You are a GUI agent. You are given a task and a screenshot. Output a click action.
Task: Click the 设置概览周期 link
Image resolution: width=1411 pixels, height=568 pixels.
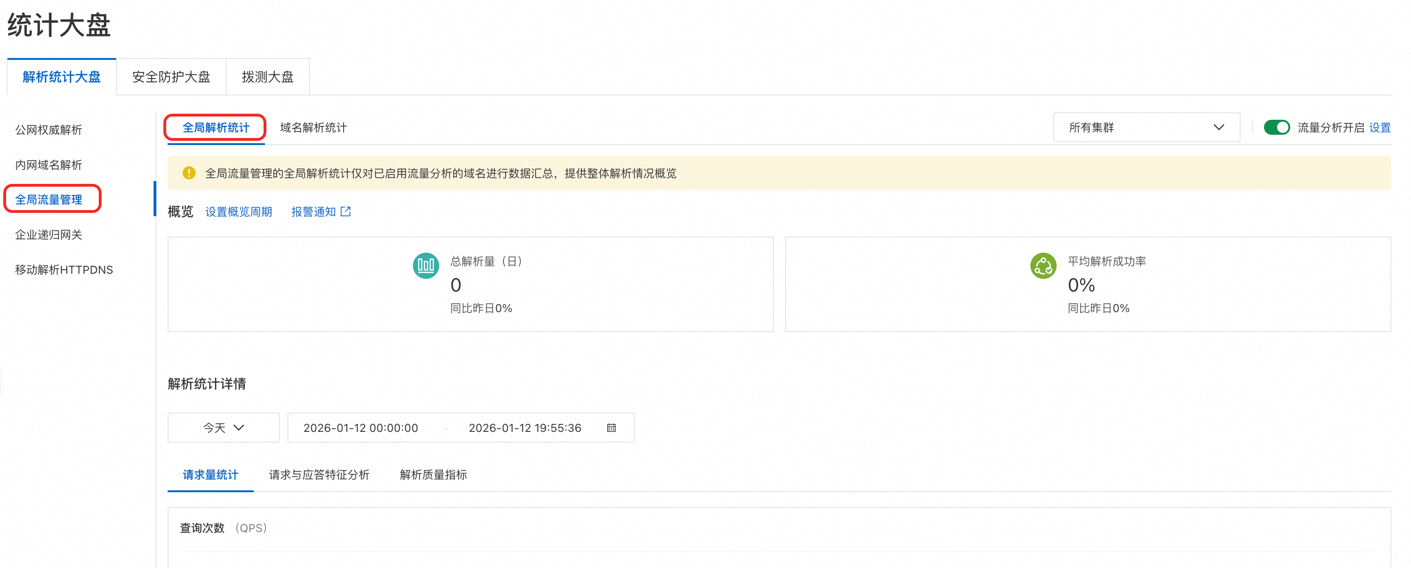coord(238,212)
